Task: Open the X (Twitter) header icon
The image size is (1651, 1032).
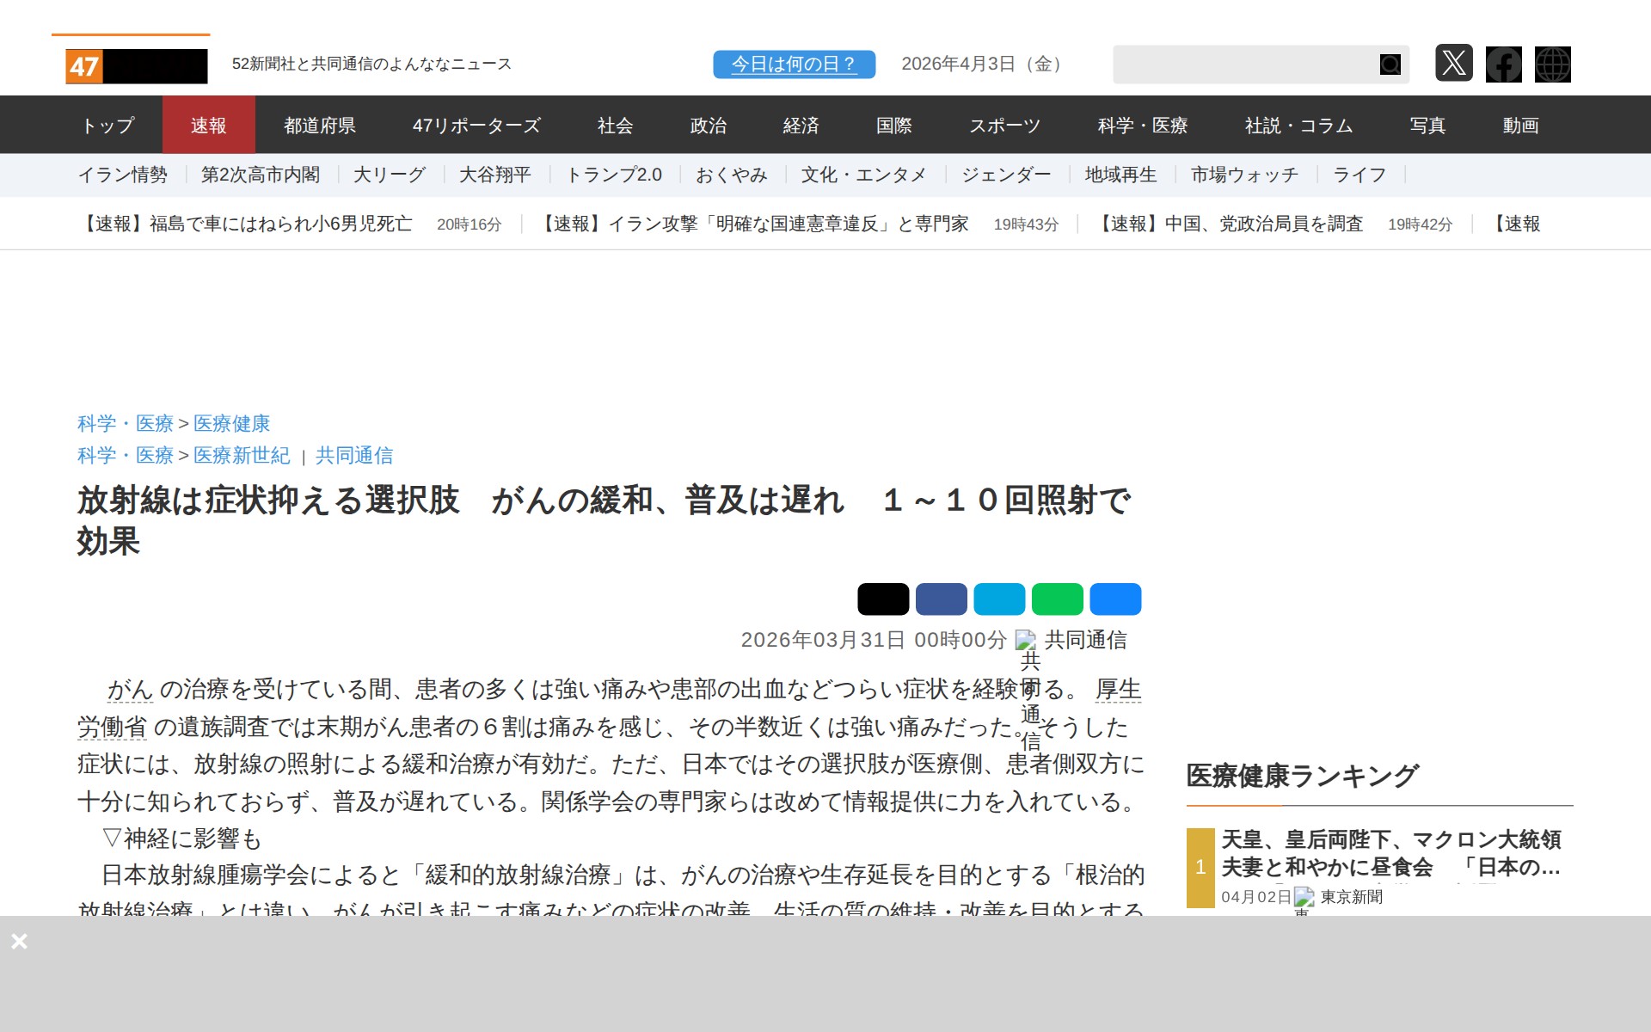Action: [x=1453, y=64]
